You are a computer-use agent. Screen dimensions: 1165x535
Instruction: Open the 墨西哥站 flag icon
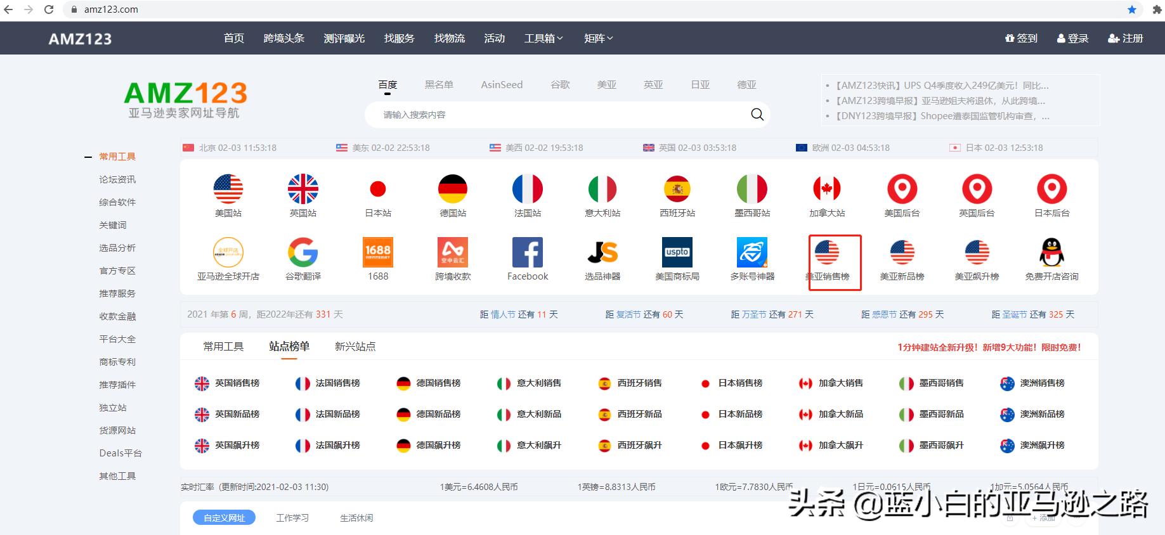pos(752,188)
